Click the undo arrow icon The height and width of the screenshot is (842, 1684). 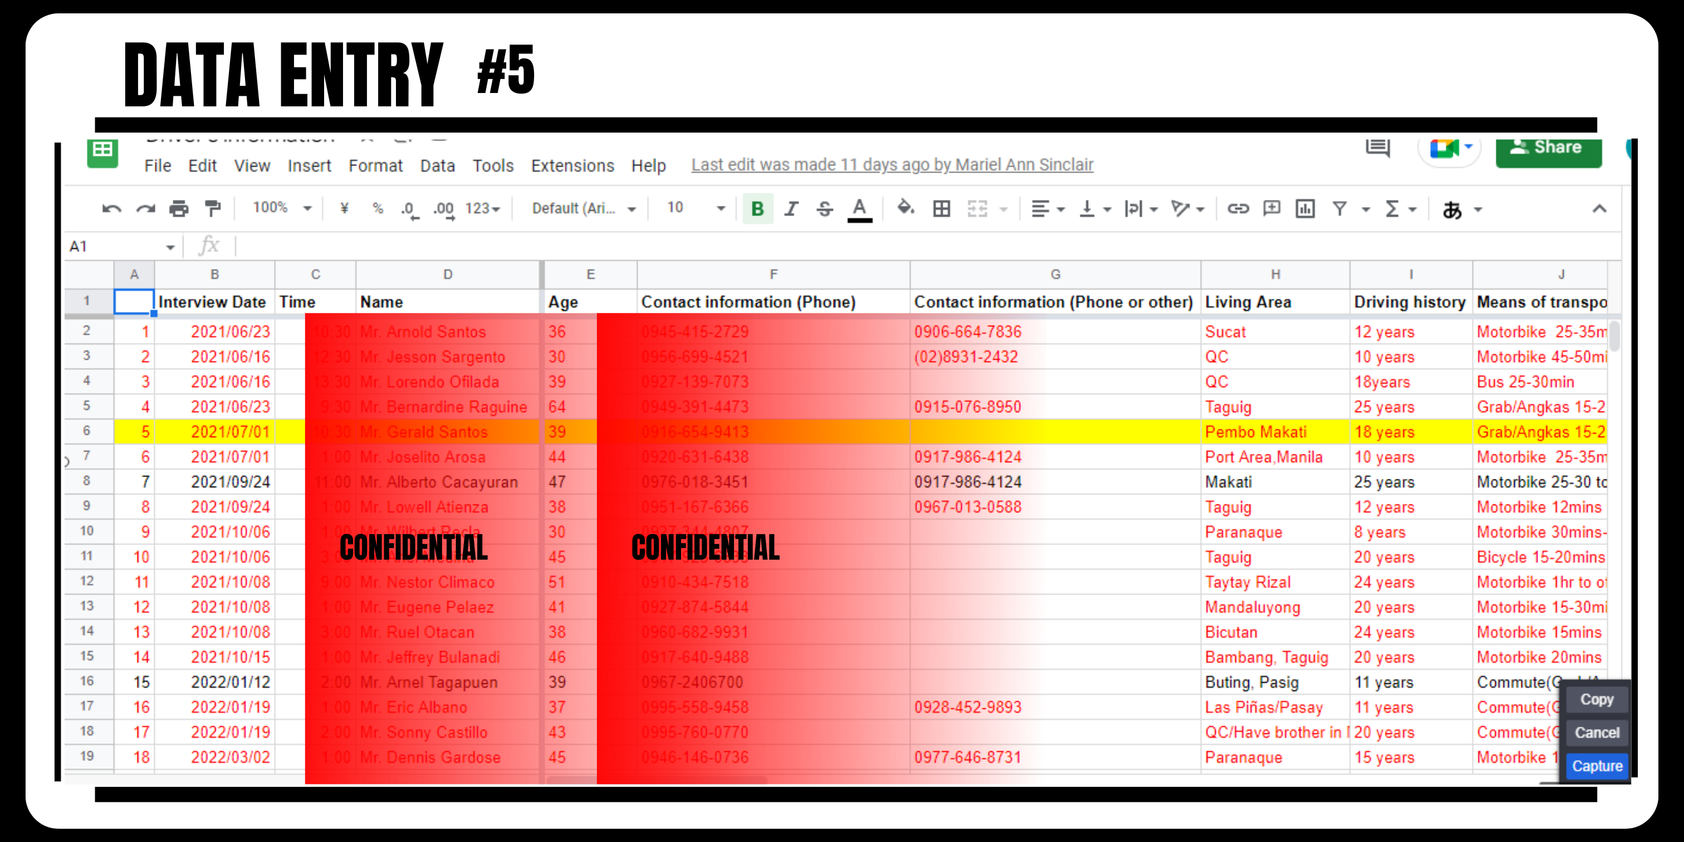[112, 209]
